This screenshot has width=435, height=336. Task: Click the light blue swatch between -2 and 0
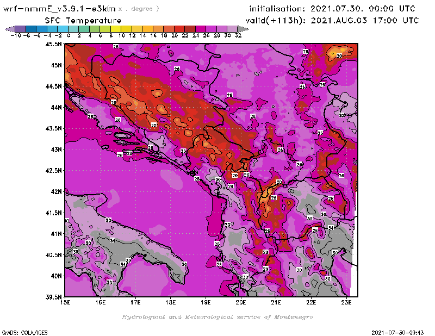(x=63, y=29)
